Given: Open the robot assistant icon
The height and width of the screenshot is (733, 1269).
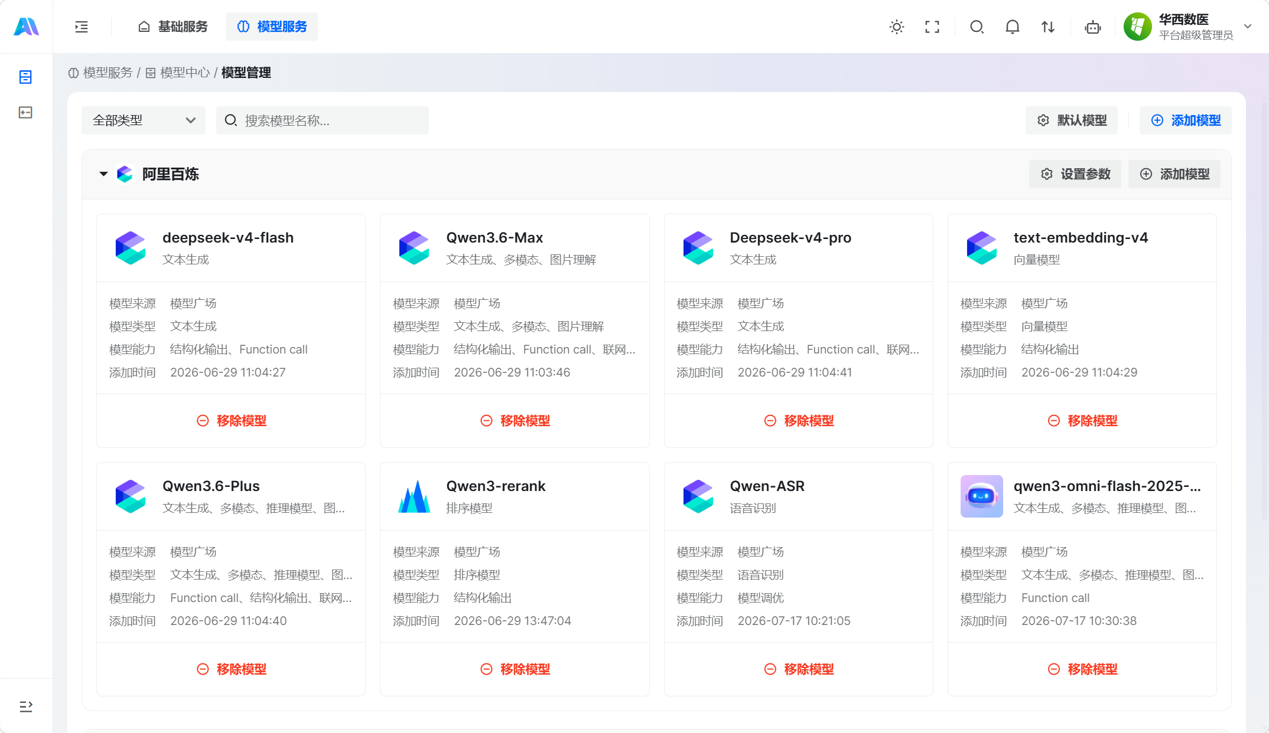Looking at the screenshot, I should point(1093,27).
